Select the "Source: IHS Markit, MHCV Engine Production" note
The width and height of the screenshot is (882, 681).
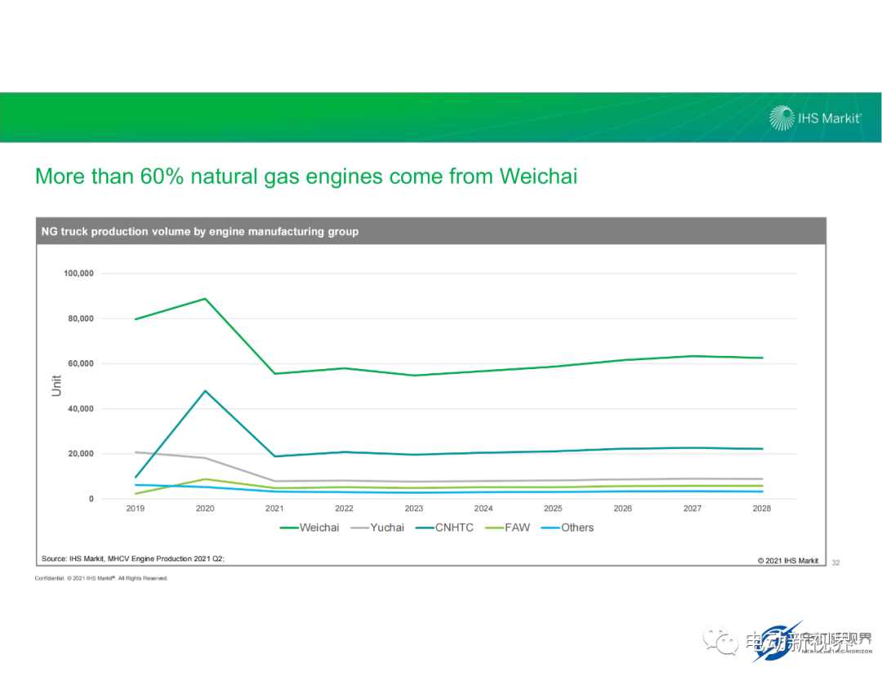(133, 559)
